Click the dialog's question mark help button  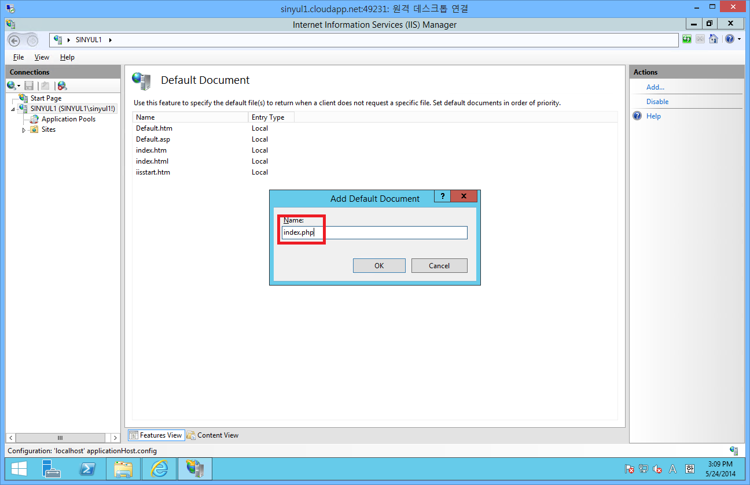pos(442,196)
